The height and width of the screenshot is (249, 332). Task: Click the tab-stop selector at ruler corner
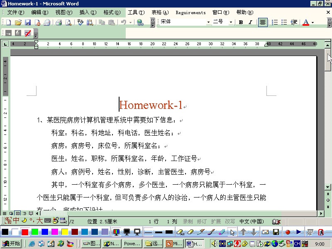[5, 44]
